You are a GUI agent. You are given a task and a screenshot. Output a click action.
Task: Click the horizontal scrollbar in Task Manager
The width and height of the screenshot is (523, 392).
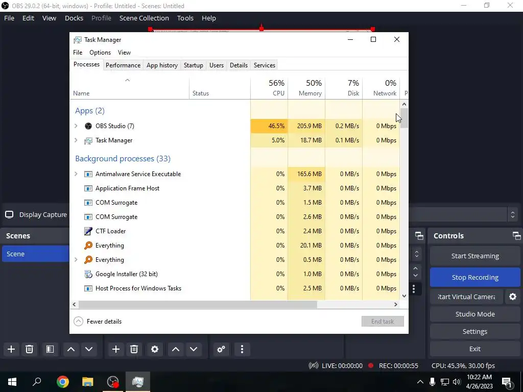[198, 304]
